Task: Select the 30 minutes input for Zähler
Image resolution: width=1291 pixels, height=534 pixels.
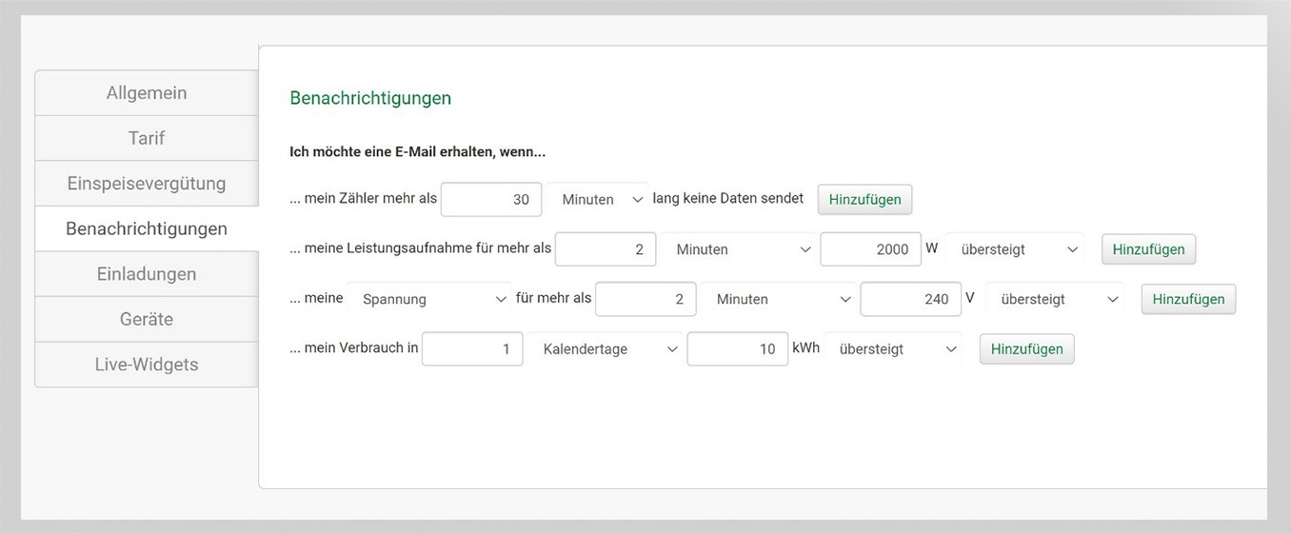Action: click(x=491, y=200)
